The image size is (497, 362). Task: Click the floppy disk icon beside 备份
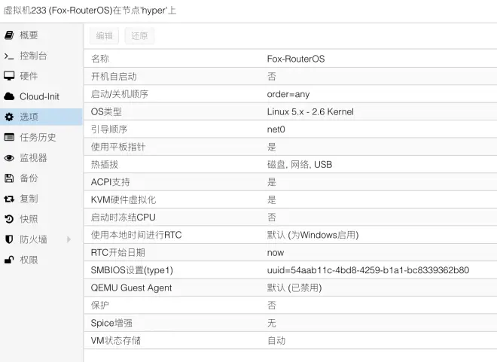tap(9, 178)
